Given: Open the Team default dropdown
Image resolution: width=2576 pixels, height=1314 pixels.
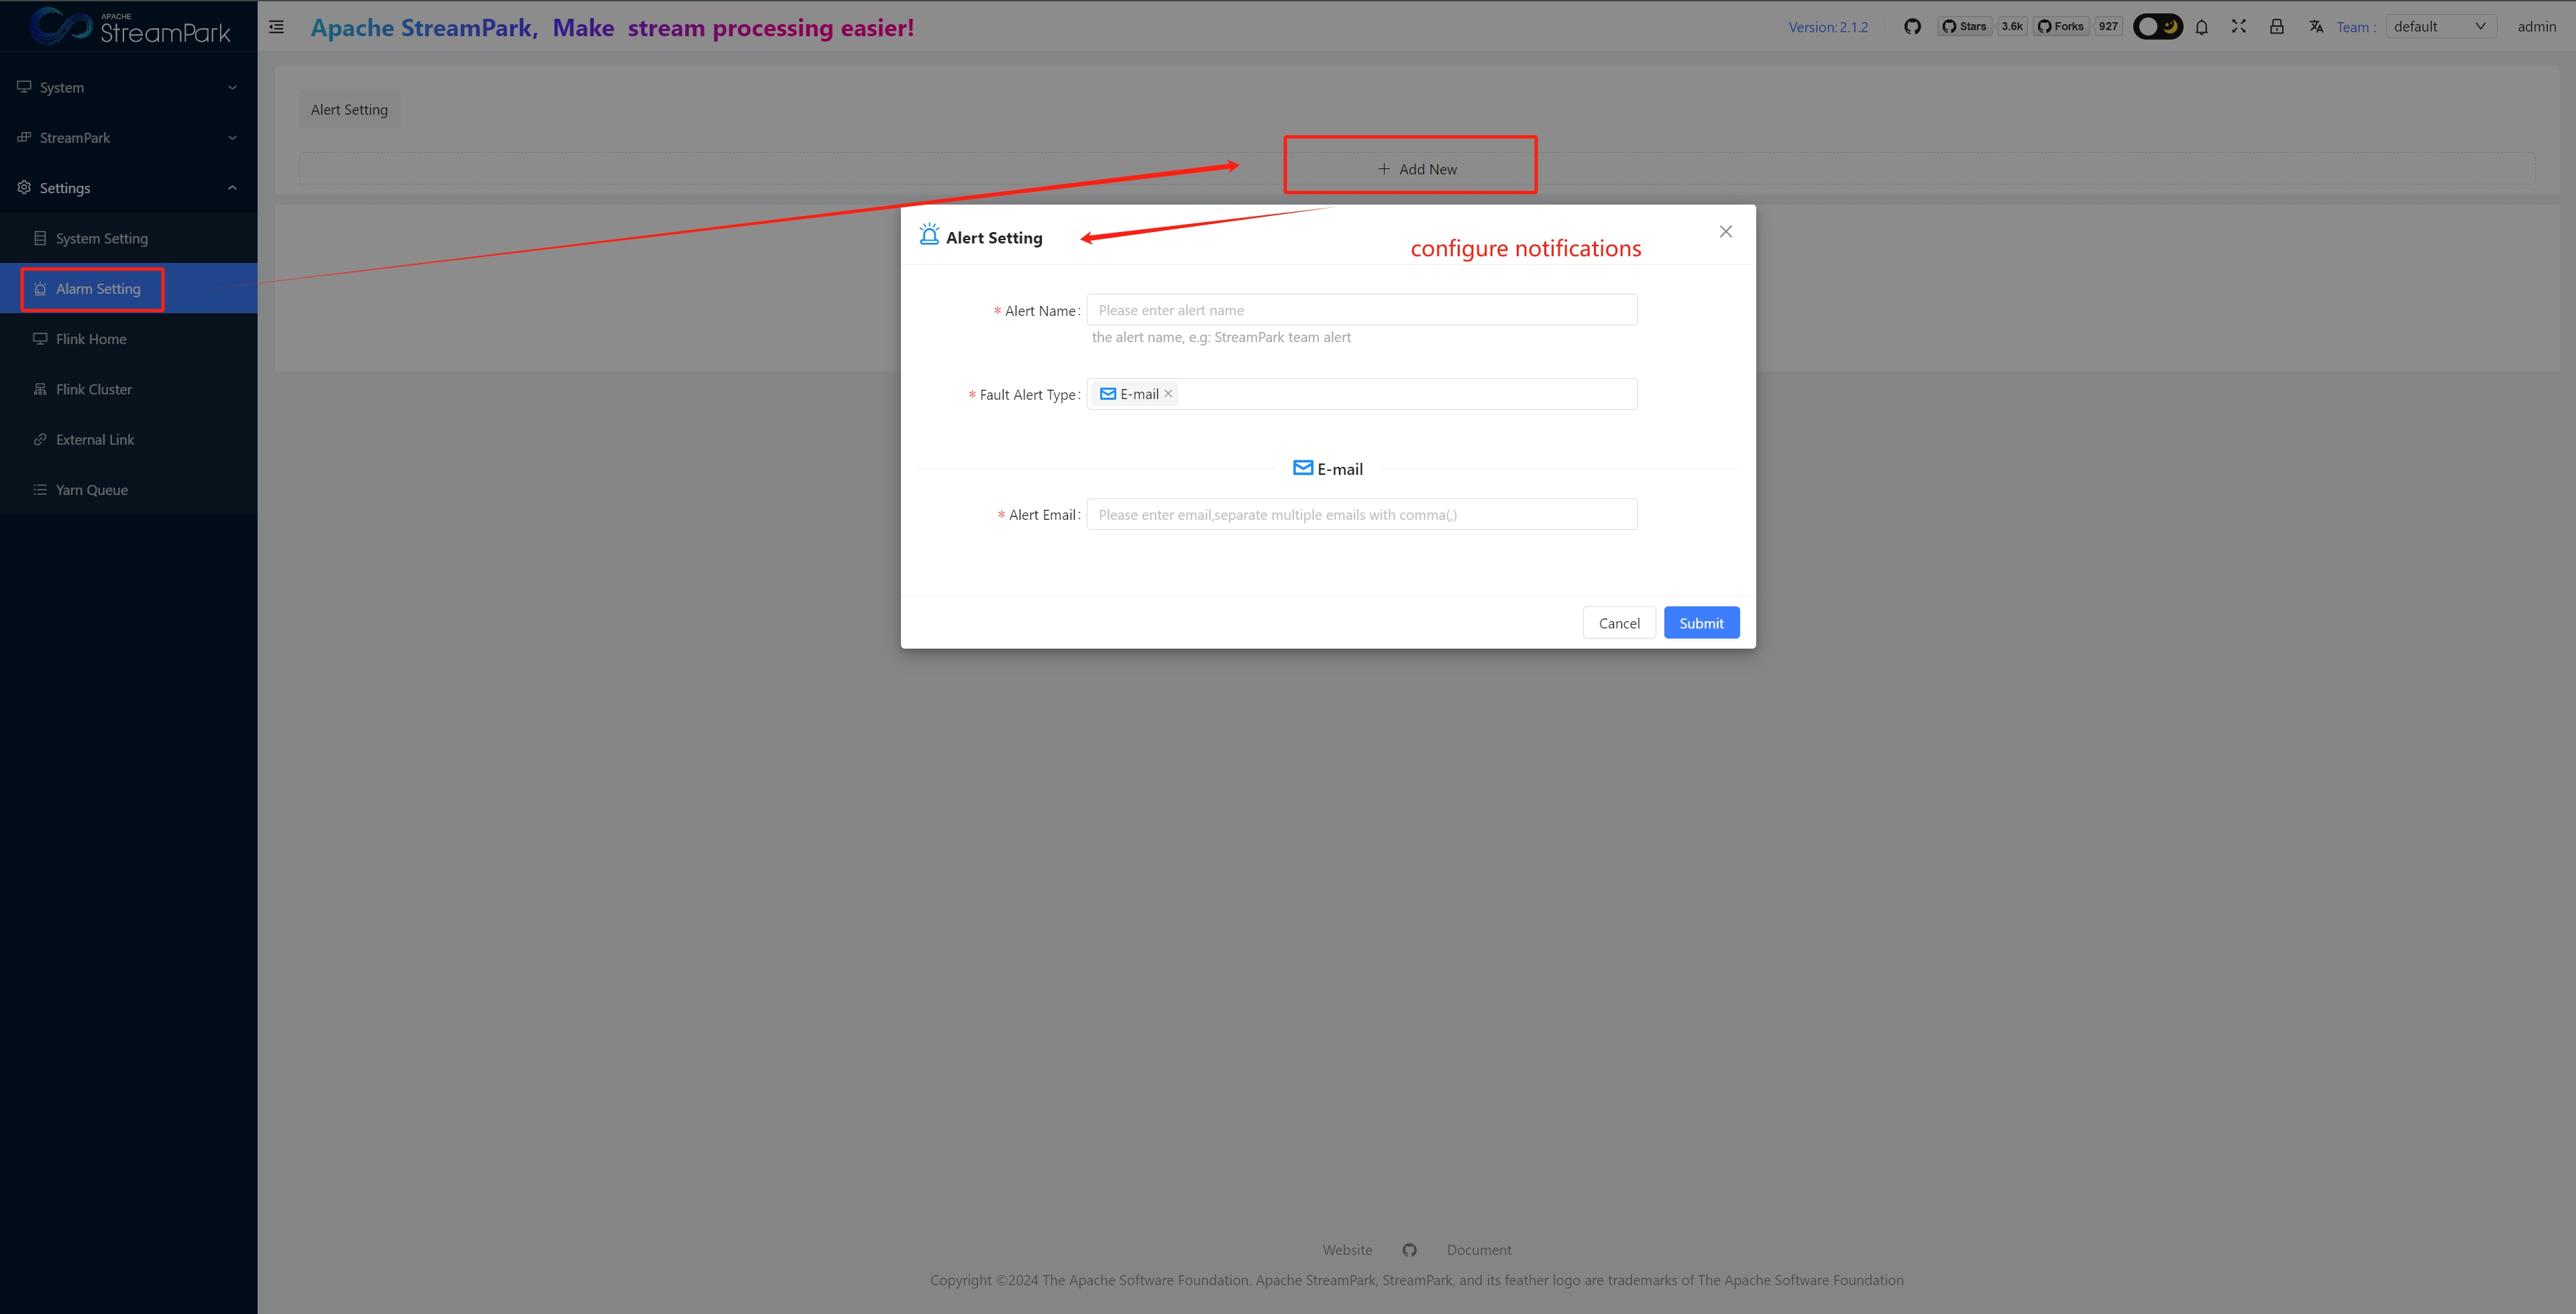Looking at the screenshot, I should (2440, 27).
